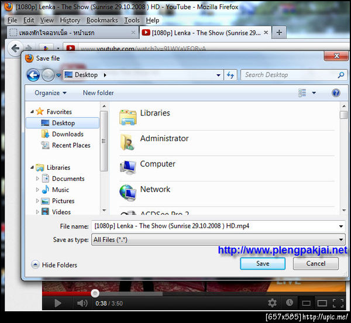Enter YouTube fullscreen mode

pos(338,303)
